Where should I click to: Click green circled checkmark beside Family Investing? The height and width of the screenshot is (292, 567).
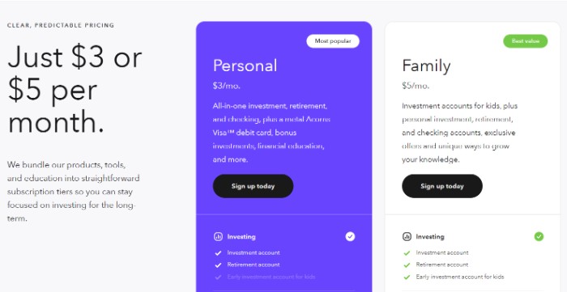539,236
